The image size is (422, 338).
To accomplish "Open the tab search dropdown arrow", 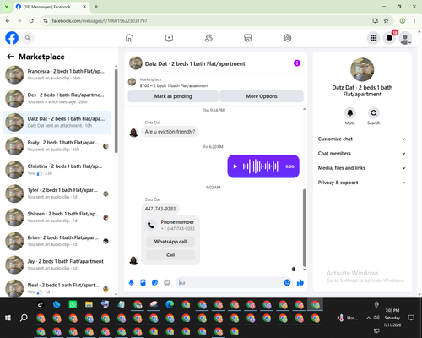I will tap(7, 7).
